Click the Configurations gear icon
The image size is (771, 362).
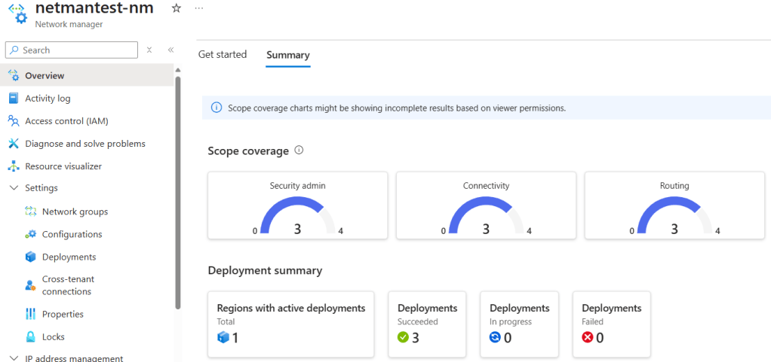click(x=30, y=234)
